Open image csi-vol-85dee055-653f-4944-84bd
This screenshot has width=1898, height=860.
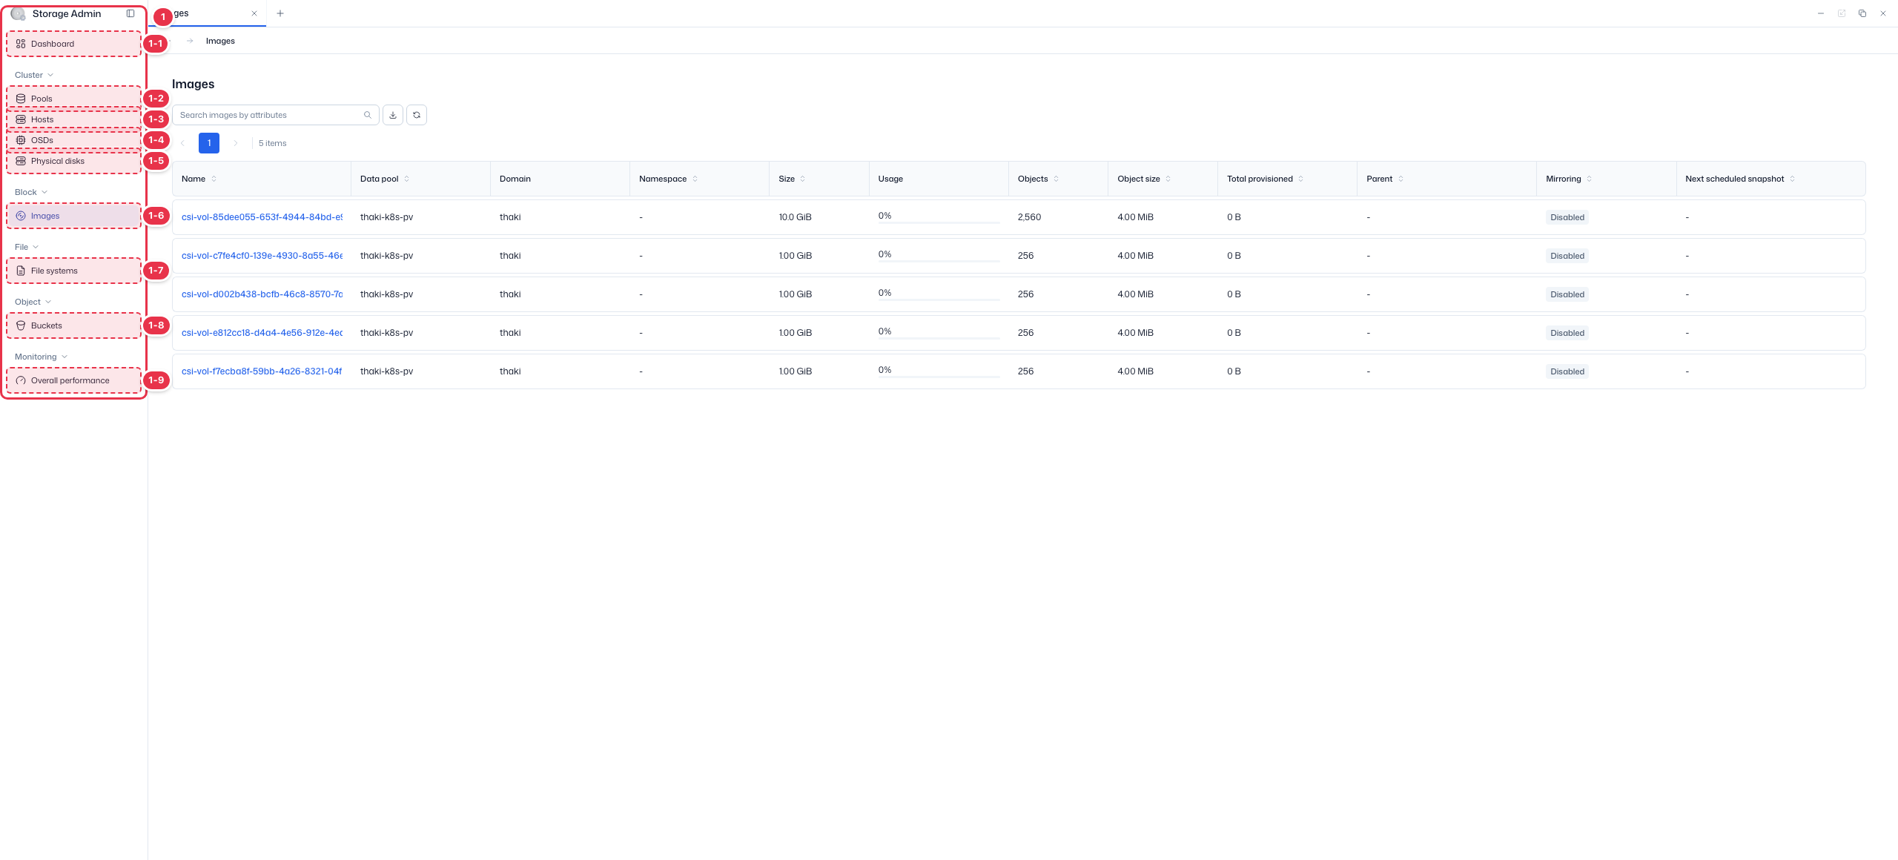[262, 217]
